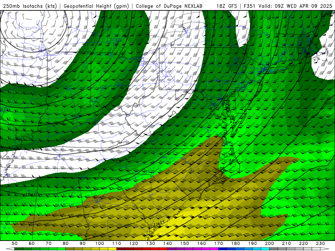Click the '10440' height contour label
The width and height of the screenshot is (335, 251).
point(32,195)
